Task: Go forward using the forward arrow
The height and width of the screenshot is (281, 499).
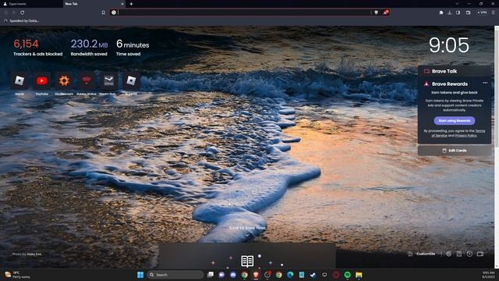Action: coord(14,12)
